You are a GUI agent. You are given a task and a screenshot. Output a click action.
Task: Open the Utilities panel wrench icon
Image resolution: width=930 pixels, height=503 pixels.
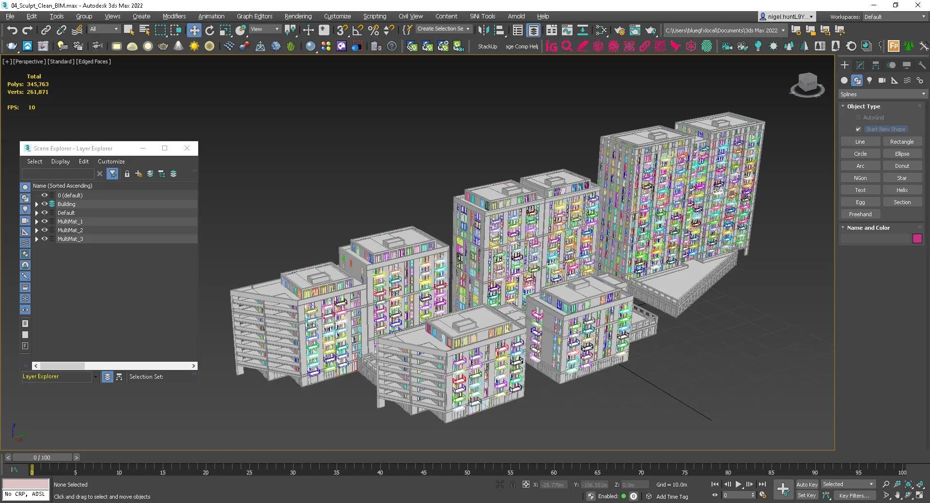coord(922,65)
